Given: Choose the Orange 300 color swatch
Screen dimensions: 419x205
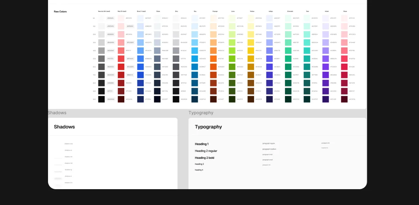Looking at the screenshot, I should point(213,42).
